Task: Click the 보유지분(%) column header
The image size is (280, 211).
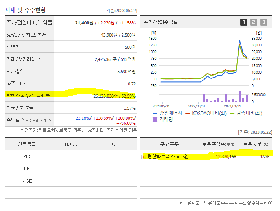Action: [256, 144]
